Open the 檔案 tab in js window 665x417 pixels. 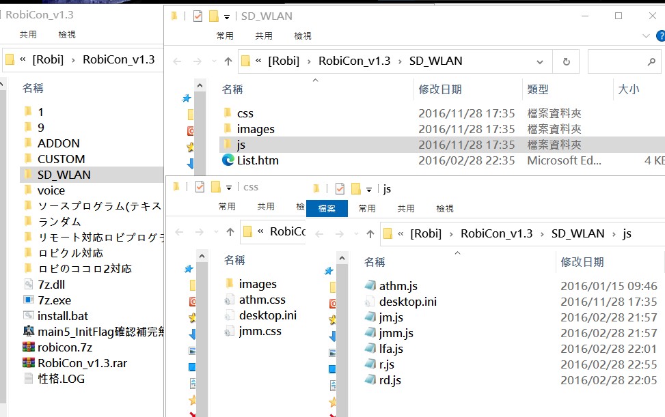(327, 209)
